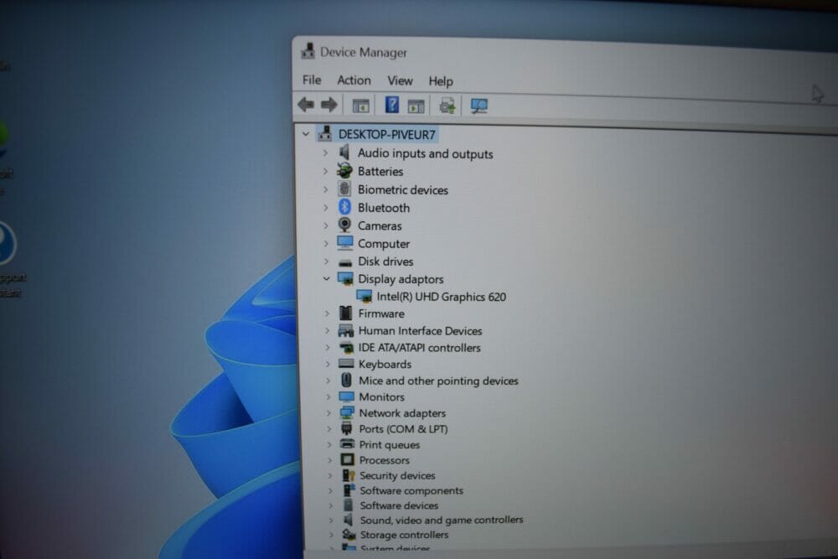This screenshot has width=838, height=559.
Task: Click the Forward arrow toolbar icon
Action: point(329,104)
